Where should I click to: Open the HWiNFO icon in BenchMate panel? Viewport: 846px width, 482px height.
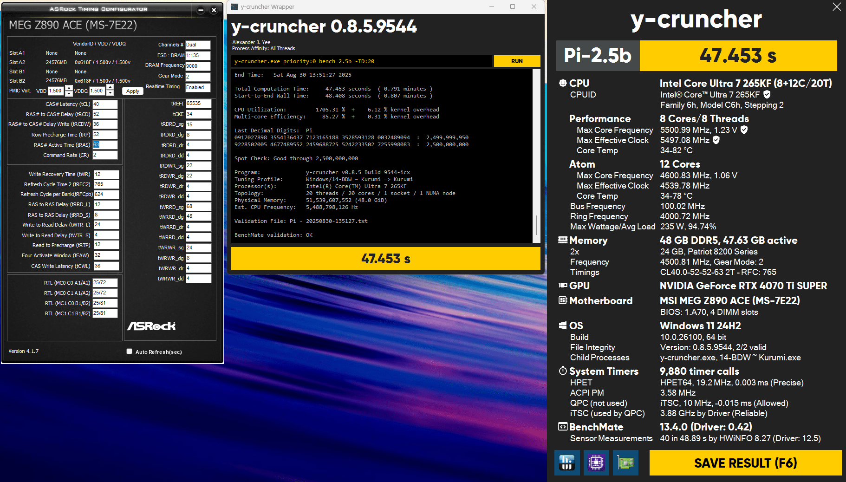[x=567, y=462]
